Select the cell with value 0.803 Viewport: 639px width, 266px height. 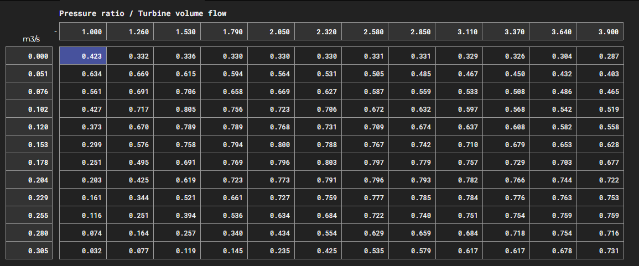[318, 162]
